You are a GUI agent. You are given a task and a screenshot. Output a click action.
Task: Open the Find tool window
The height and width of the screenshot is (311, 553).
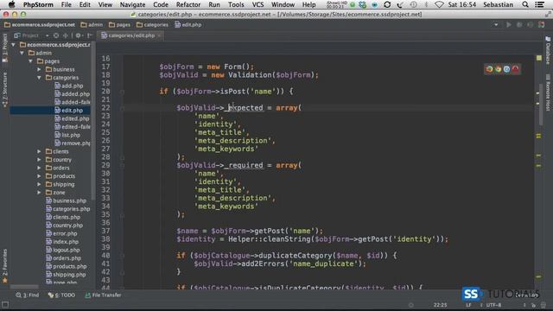coord(28,295)
